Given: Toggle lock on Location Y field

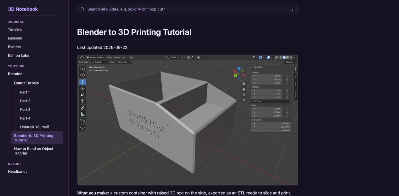Looking at the screenshot, I should [x=287, y=79].
